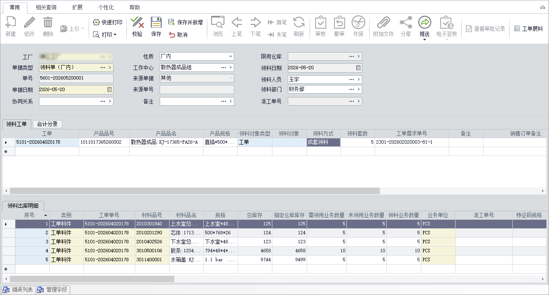549x295 pixels.
Task: Open the 领料日期 calendar picker
Action: pos(358,68)
